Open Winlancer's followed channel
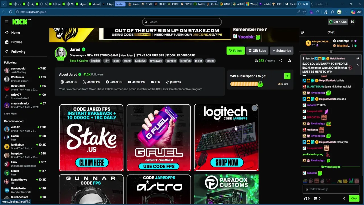This screenshot has width=364, height=205. click(x=25, y=79)
